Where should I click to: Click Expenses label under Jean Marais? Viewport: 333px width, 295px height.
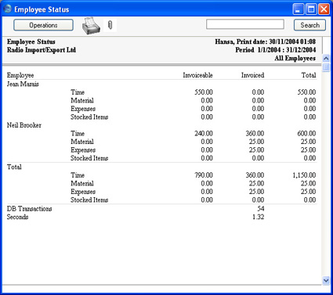tap(83, 109)
